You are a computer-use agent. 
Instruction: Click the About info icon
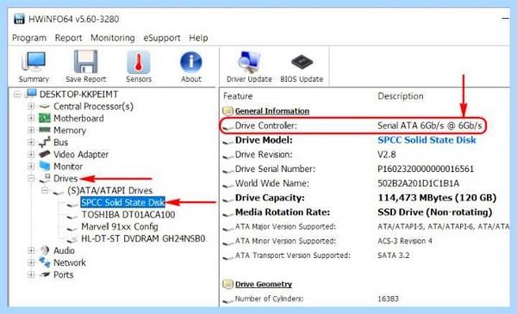191,62
